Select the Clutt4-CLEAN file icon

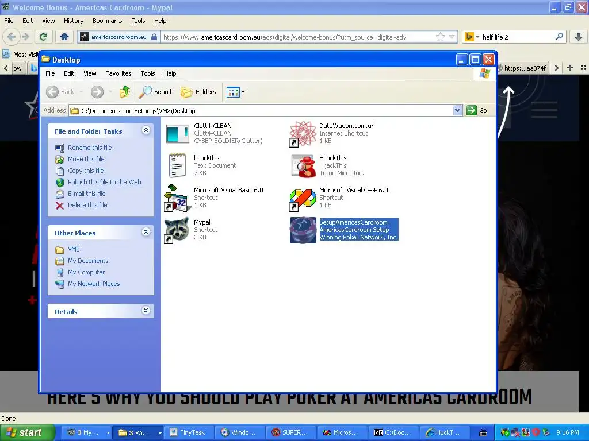click(177, 134)
